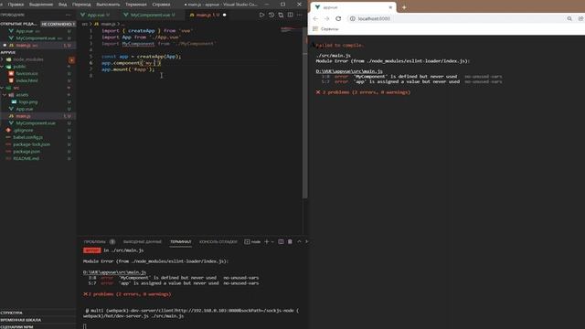The height and width of the screenshot is (329, 585).
Task: Open the node terminal shell selector
Action: coord(252,241)
